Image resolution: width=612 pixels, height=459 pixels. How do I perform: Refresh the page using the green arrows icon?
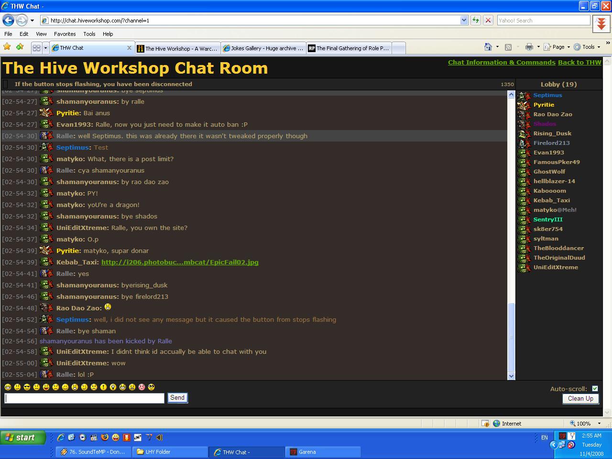point(476,20)
